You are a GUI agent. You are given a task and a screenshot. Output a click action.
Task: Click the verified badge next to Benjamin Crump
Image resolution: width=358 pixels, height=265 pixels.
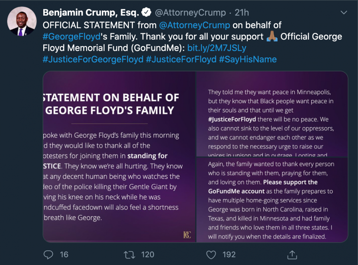click(x=146, y=12)
